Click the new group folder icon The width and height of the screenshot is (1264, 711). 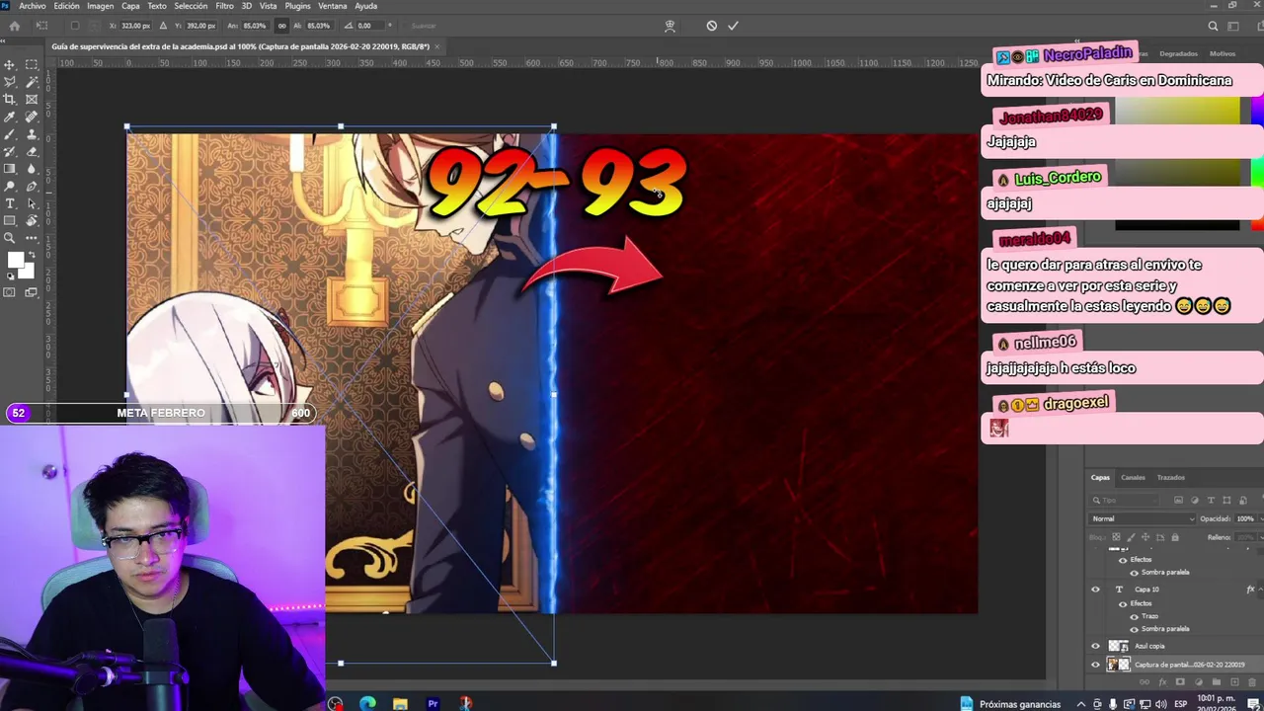[x=1217, y=681]
